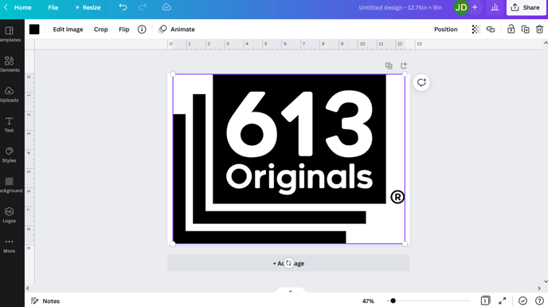This screenshot has height=307, width=548.
Task: Click the Add page bar
Action: click(288, 263)
